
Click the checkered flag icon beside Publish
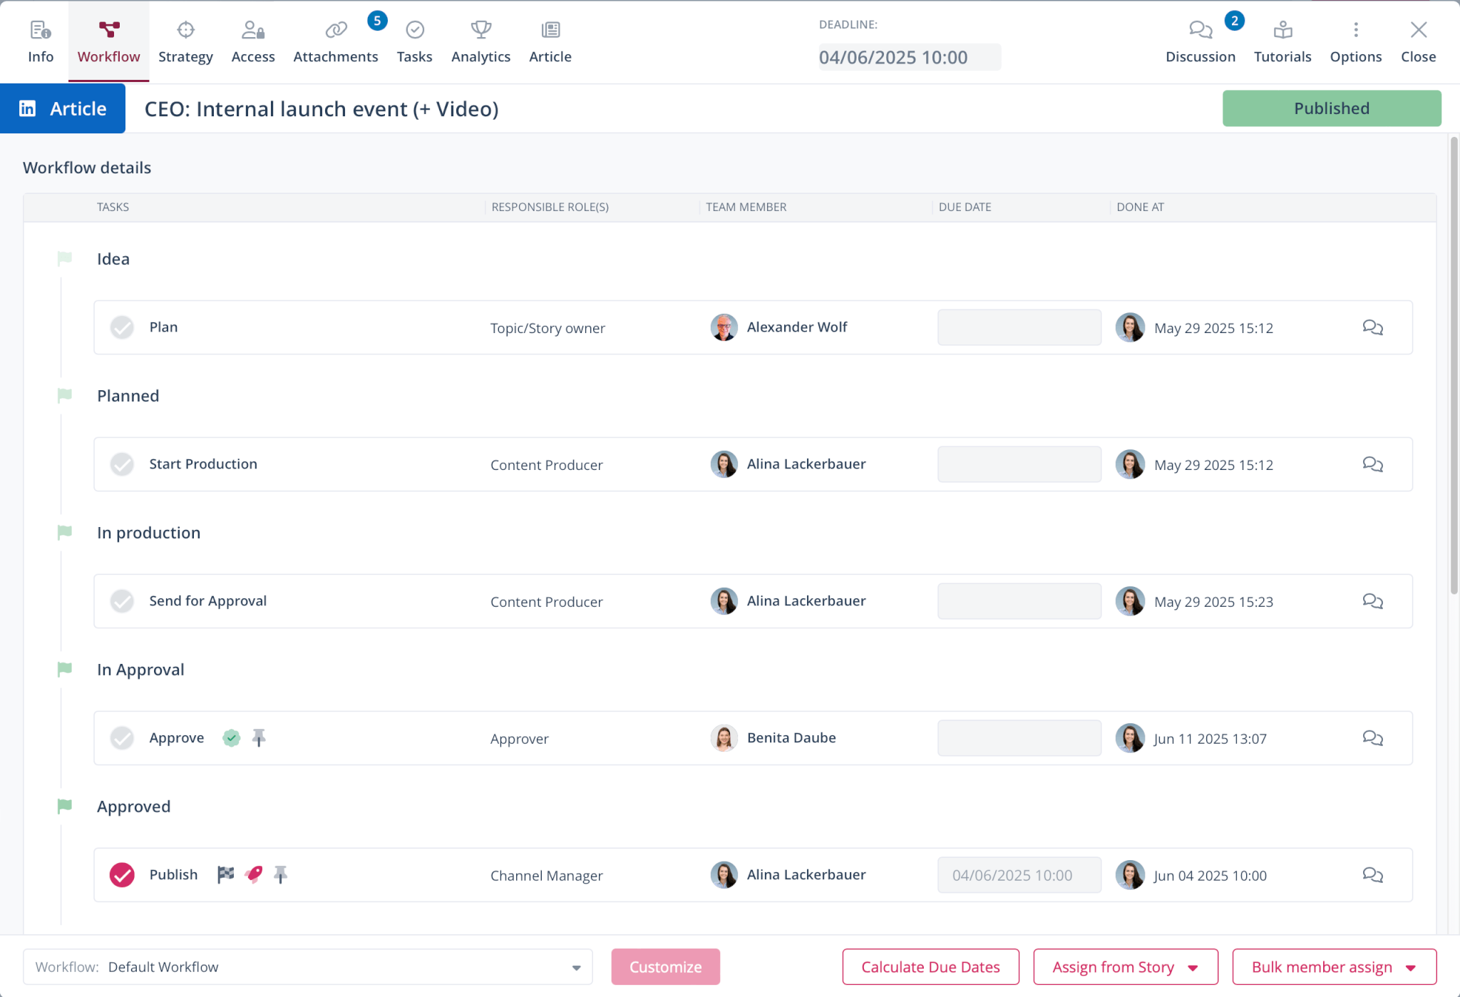tap(225, 874)
